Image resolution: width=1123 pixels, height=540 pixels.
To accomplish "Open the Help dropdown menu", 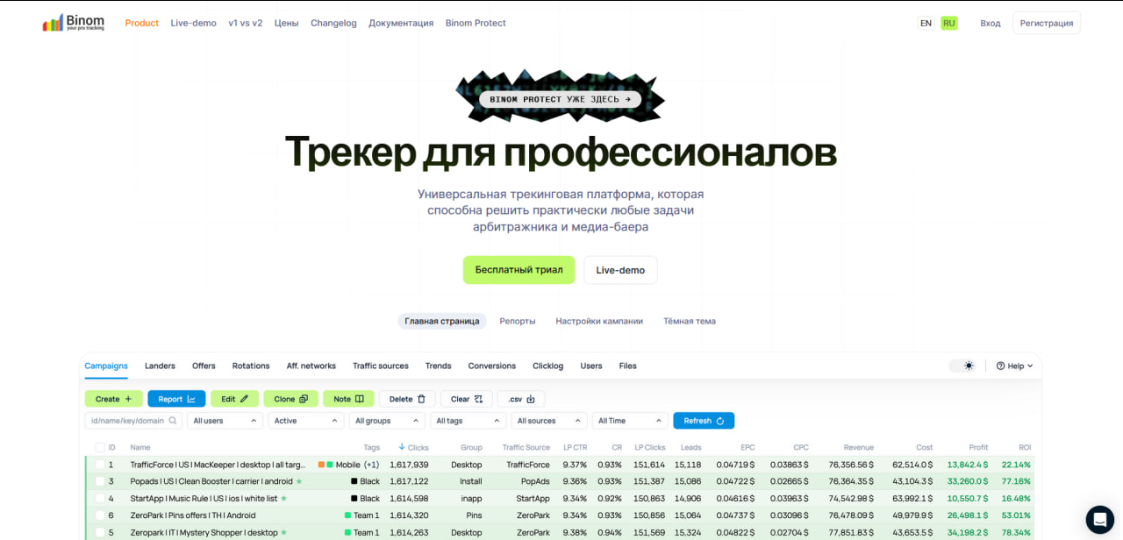I will pyautogui.click(x=1014, y=366).
